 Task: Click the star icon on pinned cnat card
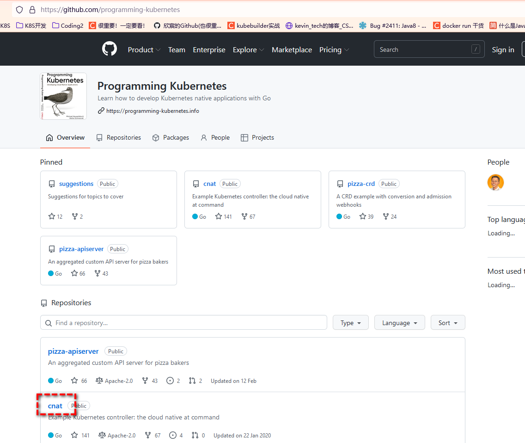pos(219,216)
